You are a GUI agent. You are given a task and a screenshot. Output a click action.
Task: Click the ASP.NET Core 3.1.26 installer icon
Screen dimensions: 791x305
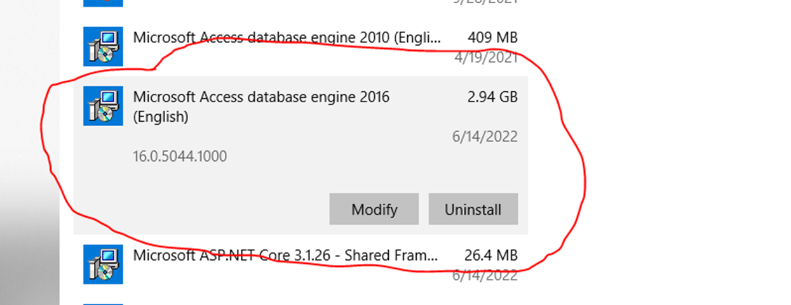103,264
